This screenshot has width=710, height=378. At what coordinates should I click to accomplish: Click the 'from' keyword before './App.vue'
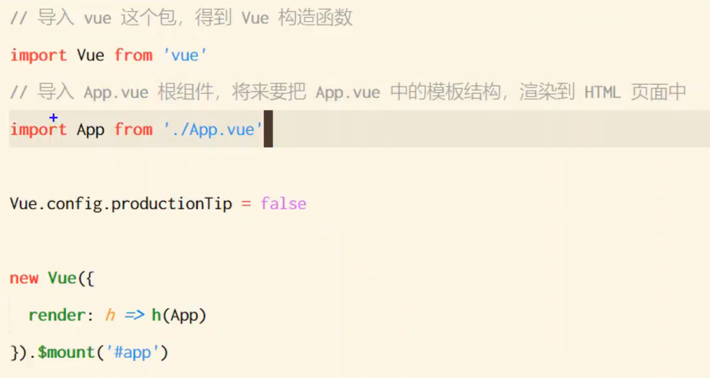tap(133, 129)
